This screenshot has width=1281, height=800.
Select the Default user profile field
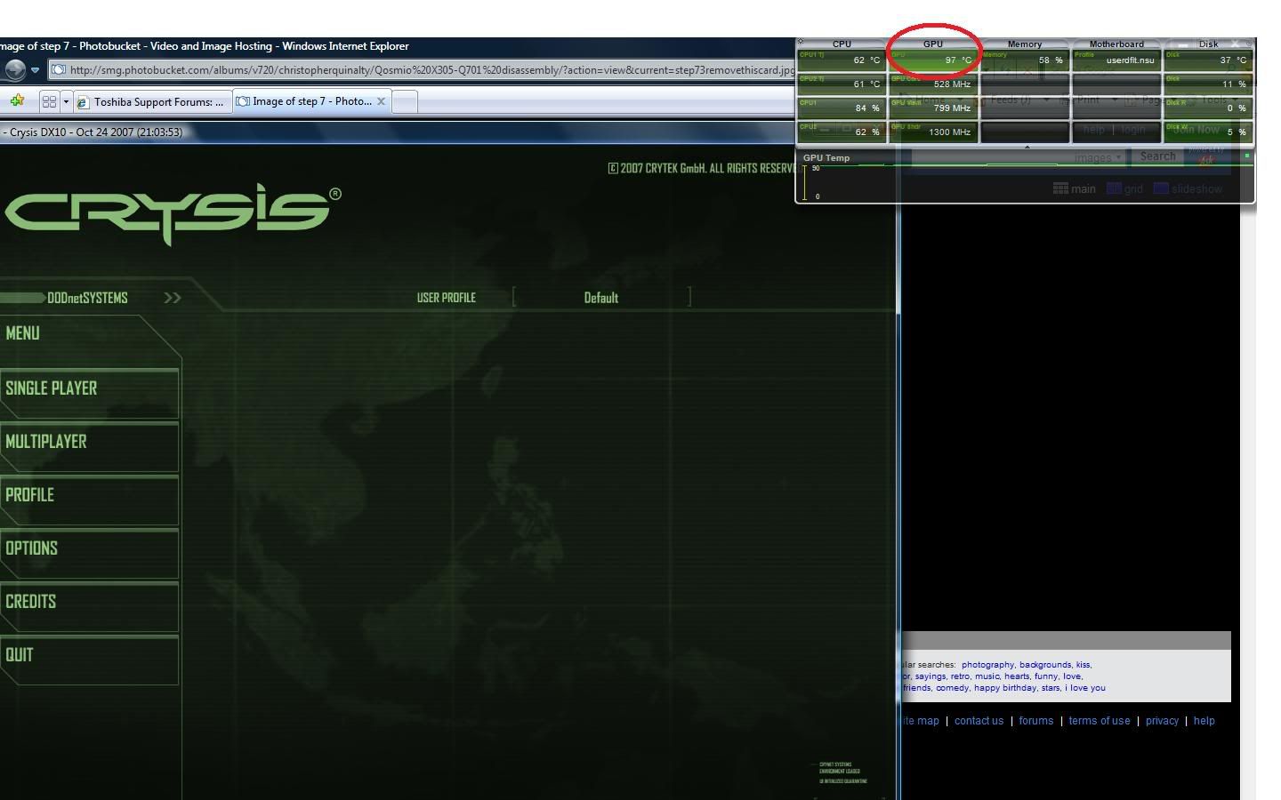[x=601, y=298]
